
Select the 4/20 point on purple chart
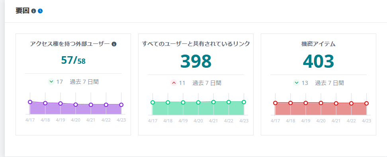coord(76,104)
